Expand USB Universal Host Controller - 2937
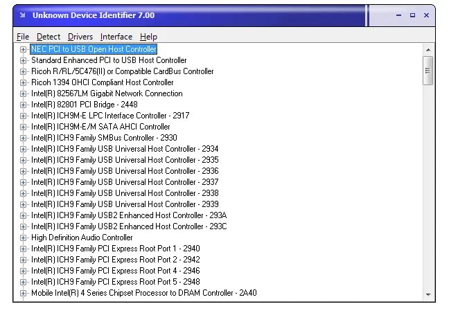449x313 pixels. [x=23, y=183]
